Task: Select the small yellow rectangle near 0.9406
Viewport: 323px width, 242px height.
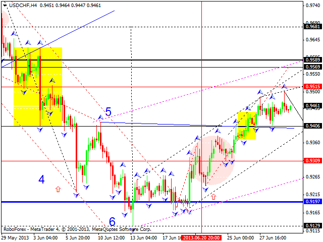Action: point(247,126)
